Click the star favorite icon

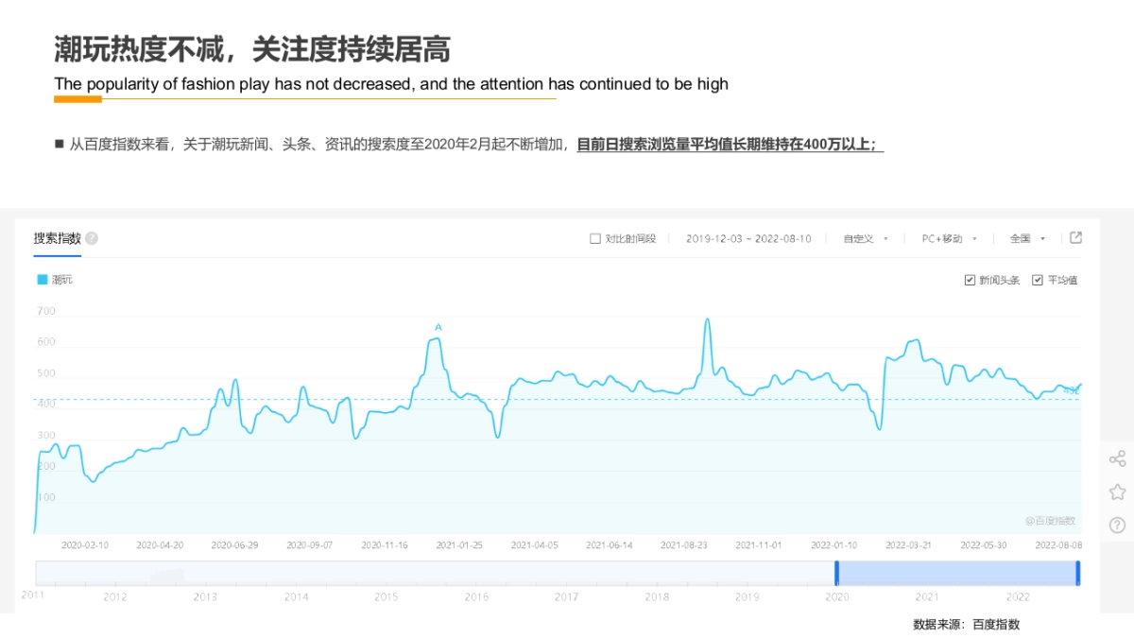[1117, 491]
